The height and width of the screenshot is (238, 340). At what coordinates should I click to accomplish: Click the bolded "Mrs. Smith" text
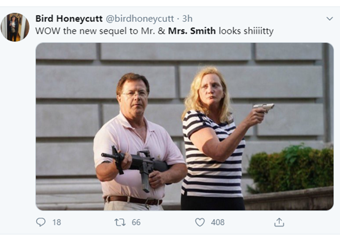192,31
